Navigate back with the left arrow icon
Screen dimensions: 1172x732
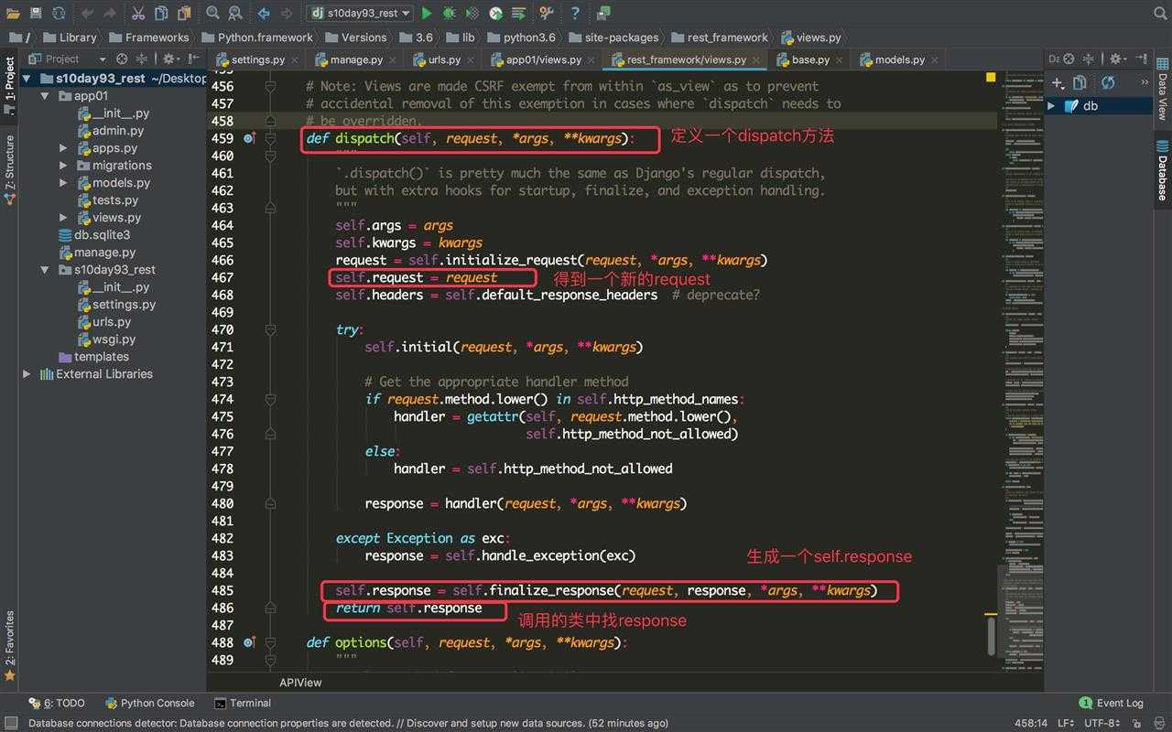(x=264, y=13)
